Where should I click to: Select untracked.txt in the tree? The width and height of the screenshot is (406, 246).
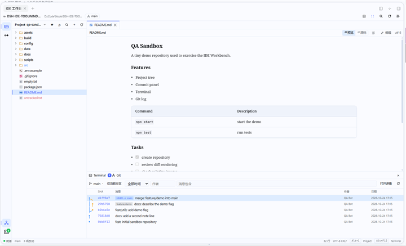[33, 98]
